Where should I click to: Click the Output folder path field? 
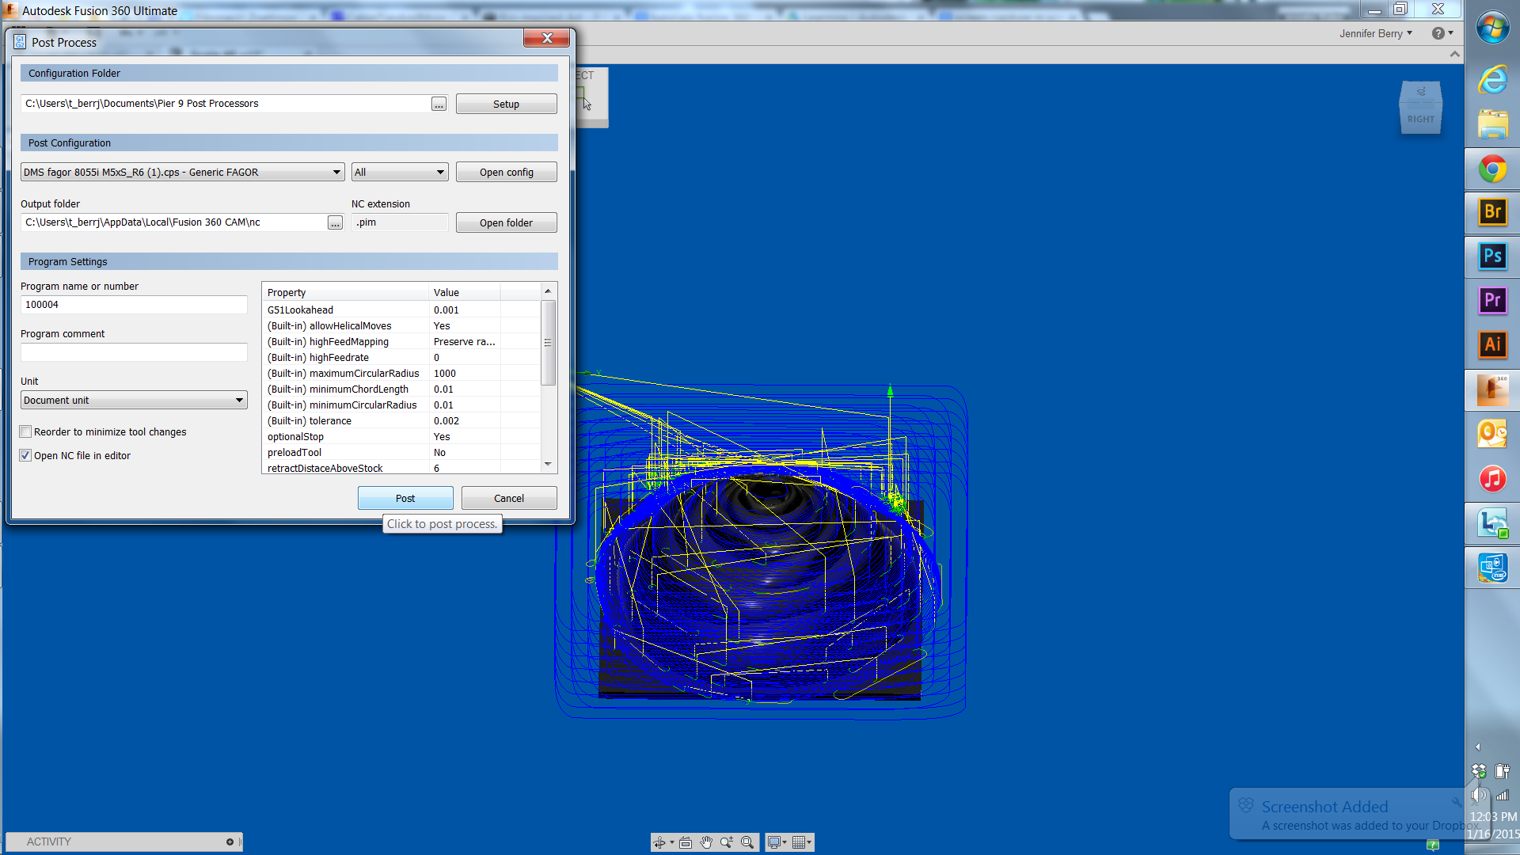click(x=174, y=222)
